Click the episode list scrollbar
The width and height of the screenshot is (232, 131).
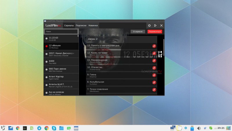tap(164, 47)
